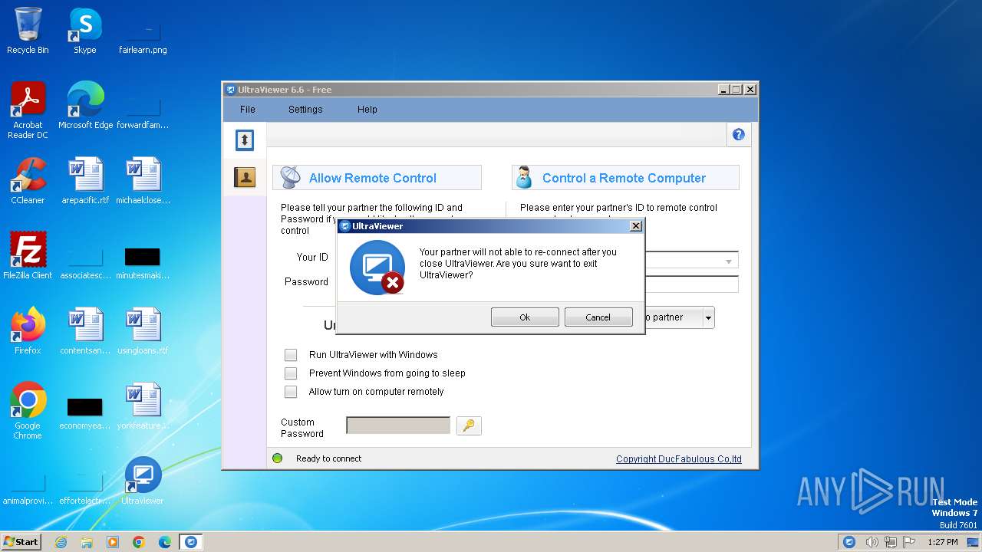Launch FileZilla Client desktop shortcut
This screenshot has width=982, height=552.
tap(28, 256)
